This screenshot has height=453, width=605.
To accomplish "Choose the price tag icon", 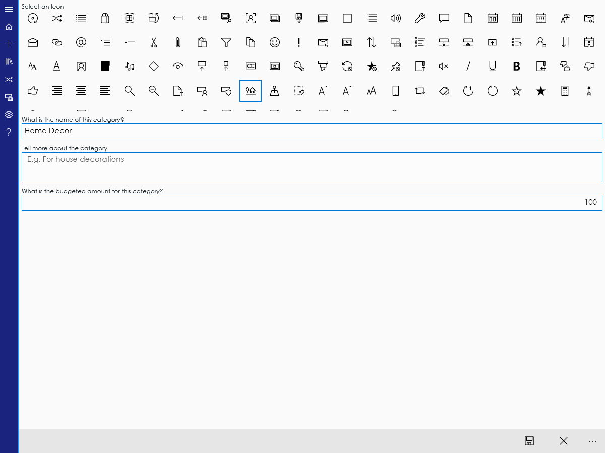I will tap(444, 91).
